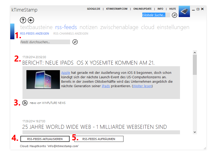Screen dimensions: 214x156
Task: Click the Weiter lesen link
Action: (x=142, y=86)
